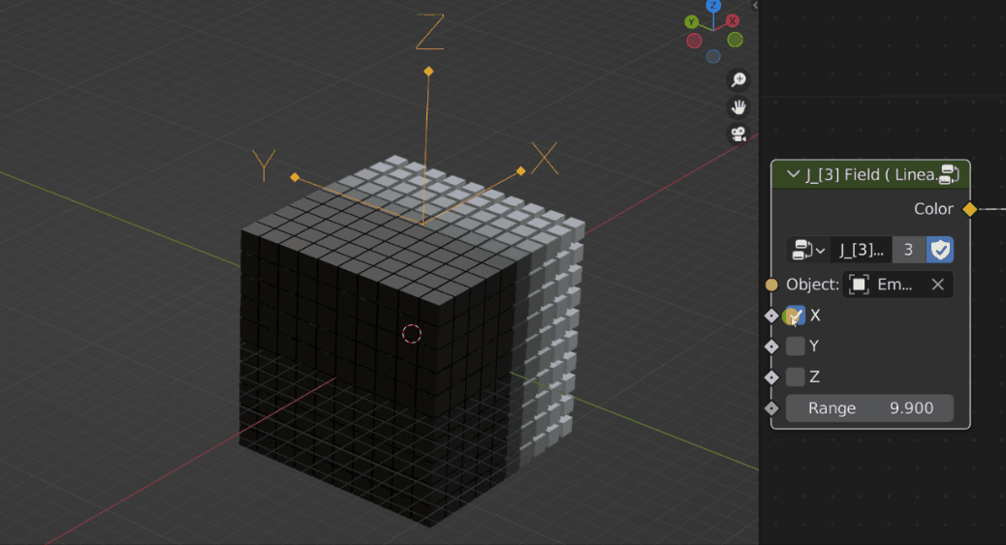Screen dimensions: 1006x545
Task: Click the Object input socket
Action: tap(771, 285)
